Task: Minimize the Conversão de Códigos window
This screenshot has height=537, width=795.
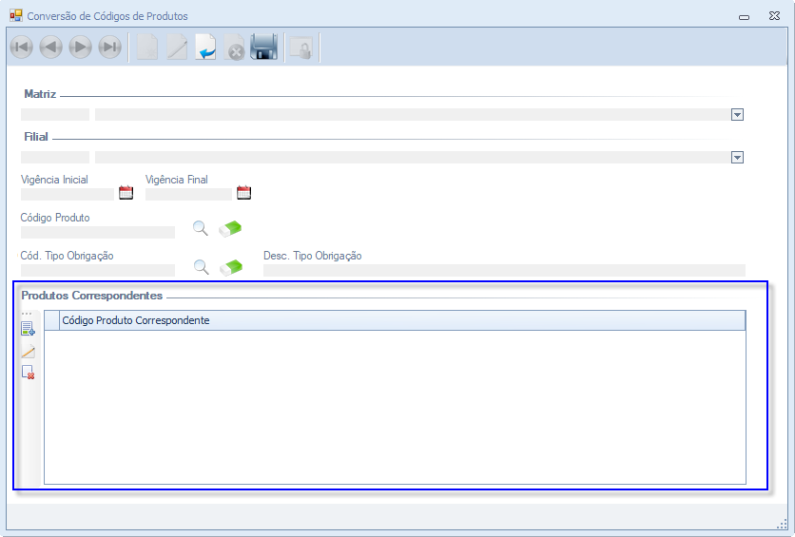Action: 744,17
